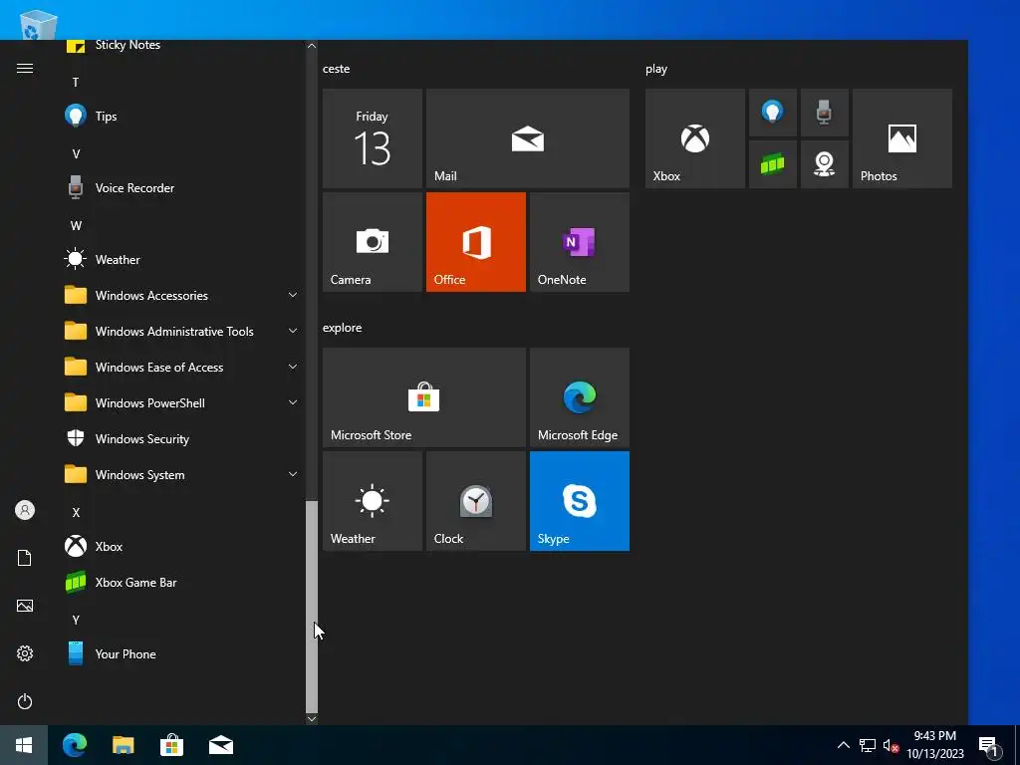Open the clock showing 9:43 PM

click(x=935, y=745)
